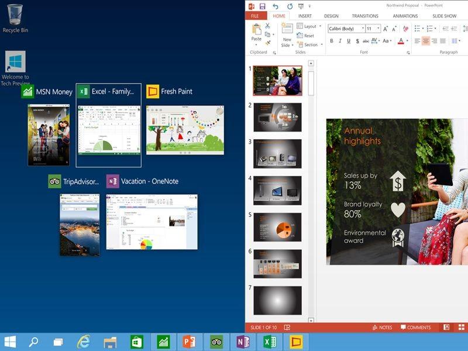Image resolution: width=468 pixels, height=351 pixels.
Task: Toggle Bold formatting
Action: click(332, 41)
